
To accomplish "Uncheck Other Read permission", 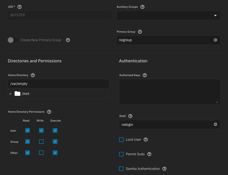I will [28, 153].
